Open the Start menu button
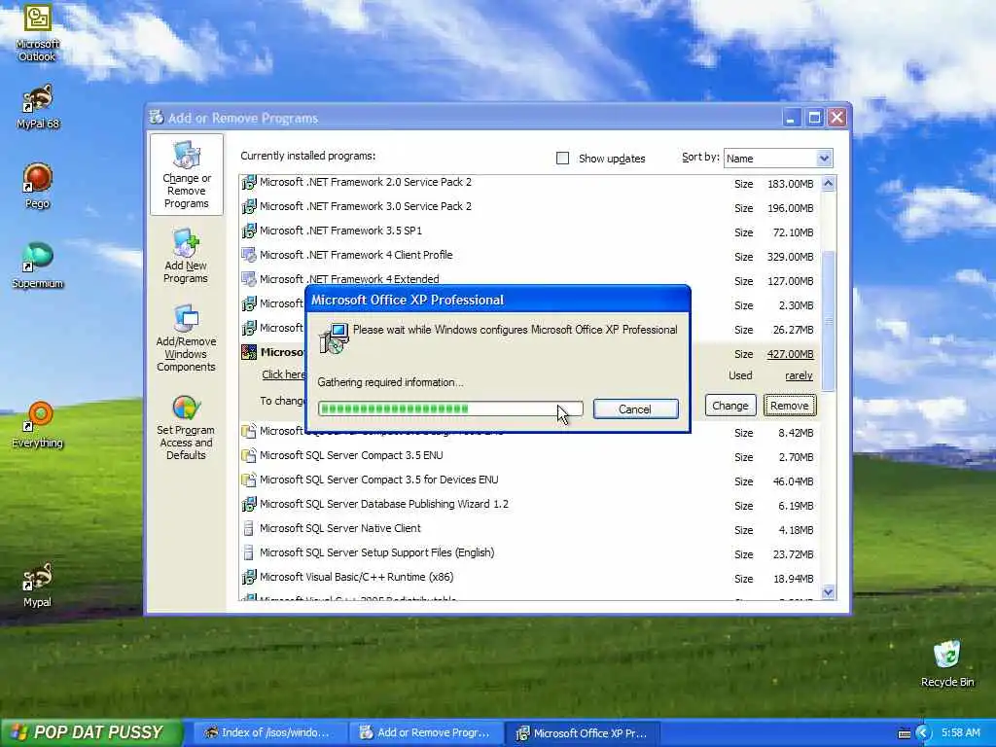The height and width of the screenshot is (747, 996). (x=91, y=732)
